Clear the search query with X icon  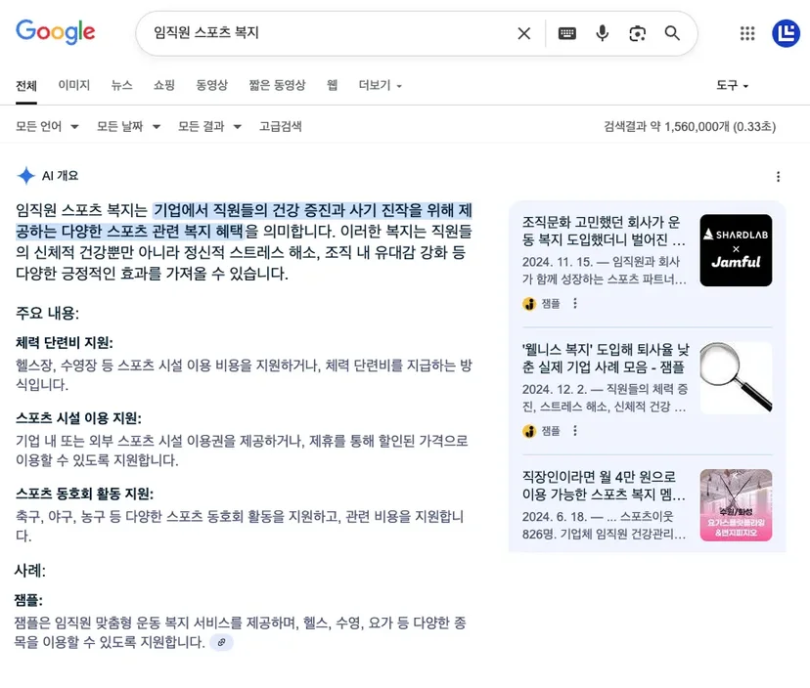523,33
